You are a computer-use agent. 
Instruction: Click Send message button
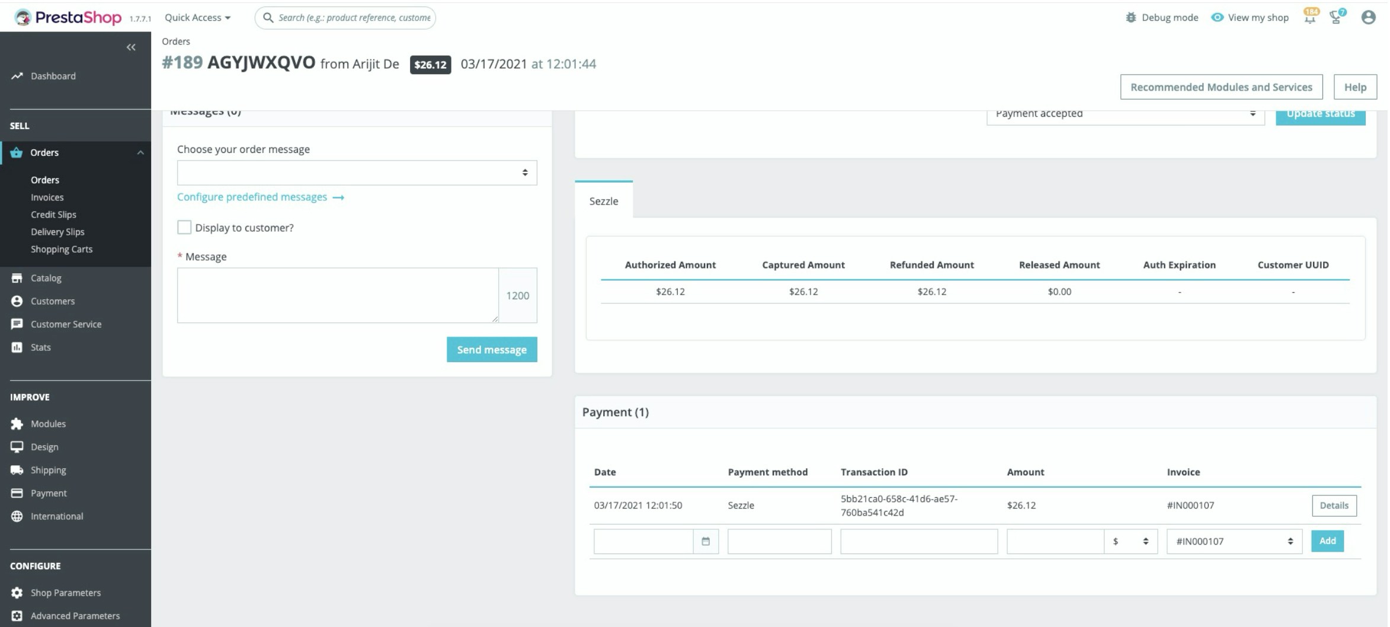click(x=492, y=350)
